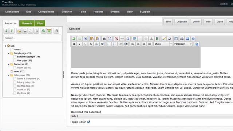Open the Tools menu

83,12
